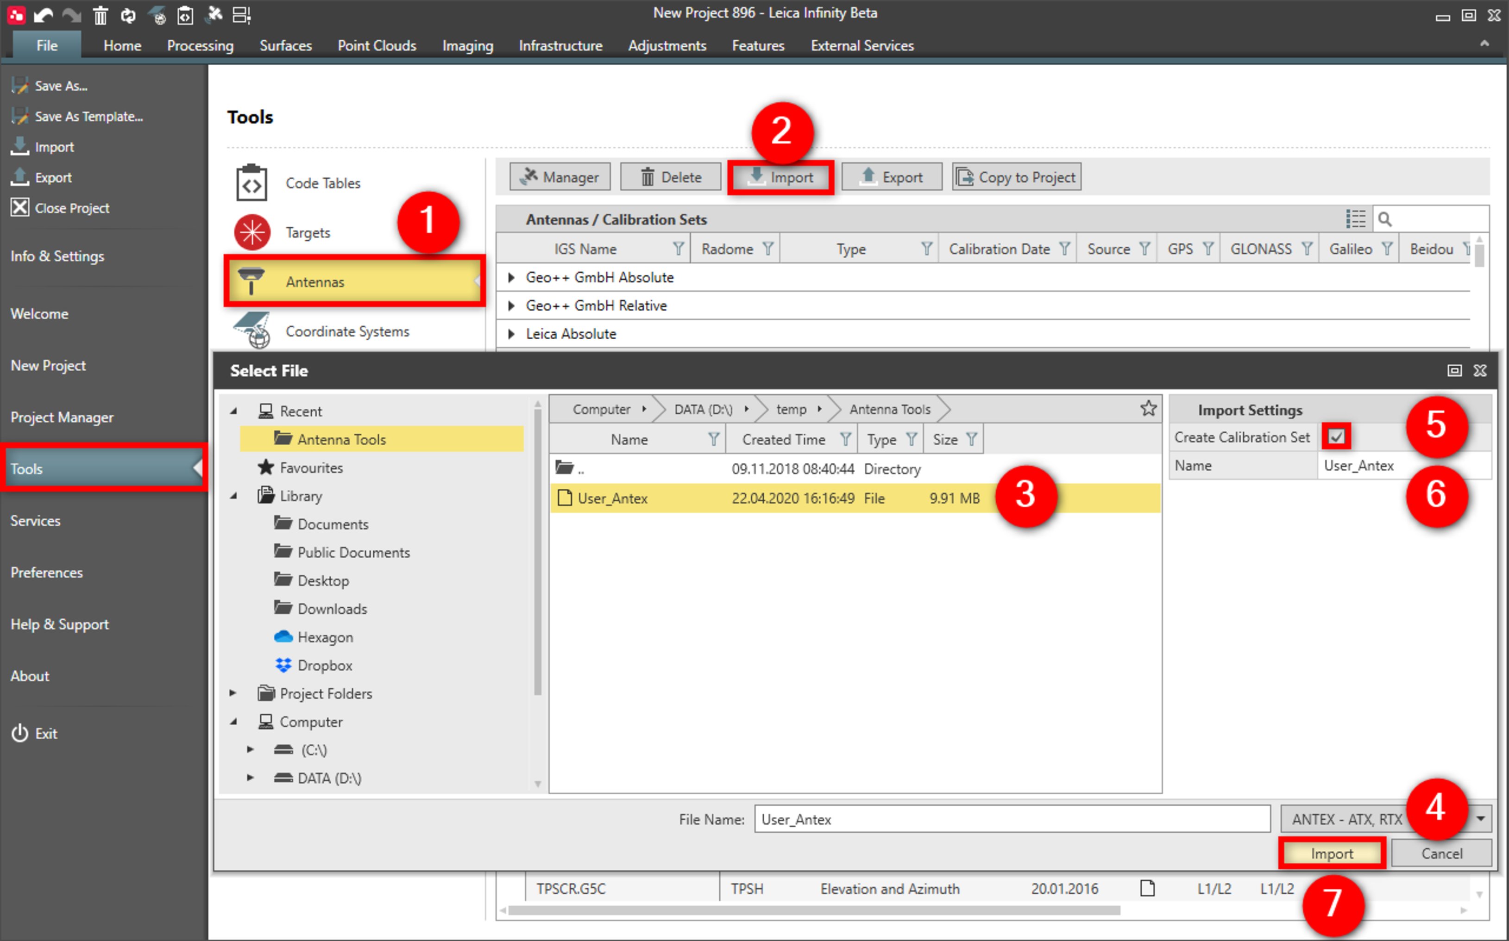Screen dimensions: 1509x941
Task: Click Cancel in Select File dialog
Action: [x=1442, y=853]
